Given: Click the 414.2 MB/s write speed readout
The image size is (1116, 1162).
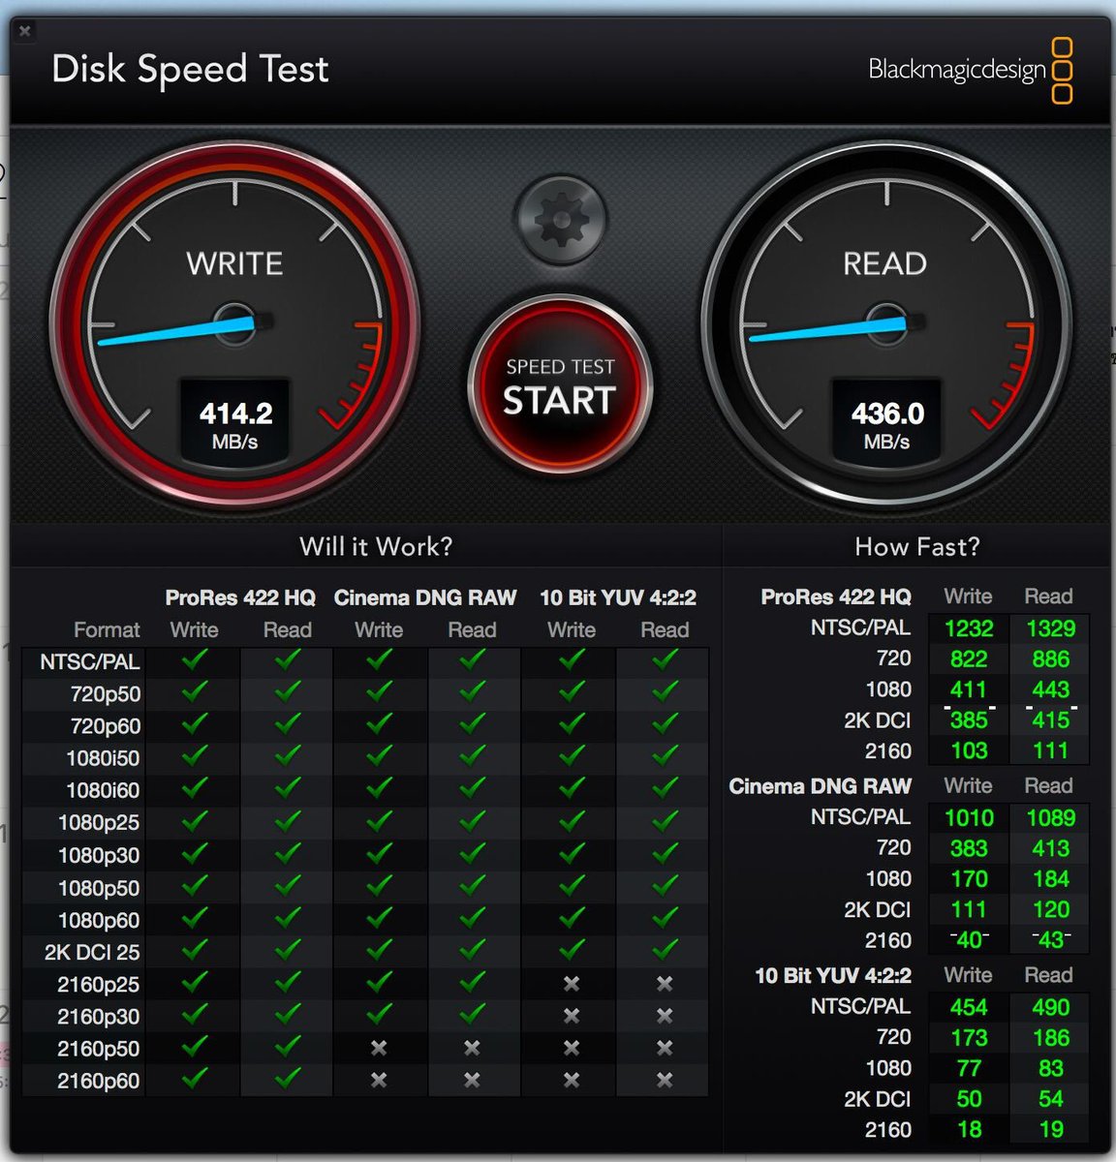Looking at the screenshot, I should tap(235, 424).
